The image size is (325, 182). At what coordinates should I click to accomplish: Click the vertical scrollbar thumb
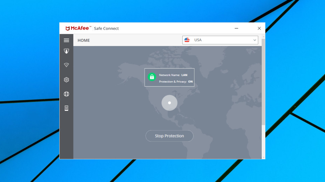[263, 82]
